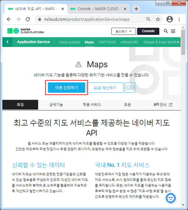This screenshot has width=188, height=210.
Task: Select the 요금 tab
Action: click(127, 105)
